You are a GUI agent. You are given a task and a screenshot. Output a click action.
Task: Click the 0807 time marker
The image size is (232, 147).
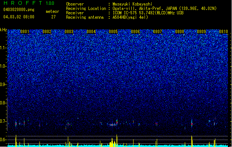[157, 32]
